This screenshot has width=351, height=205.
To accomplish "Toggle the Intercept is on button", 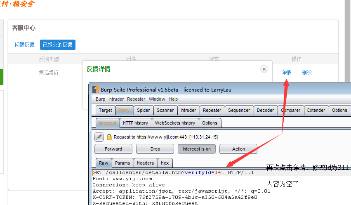I will [x=197, y=149].
